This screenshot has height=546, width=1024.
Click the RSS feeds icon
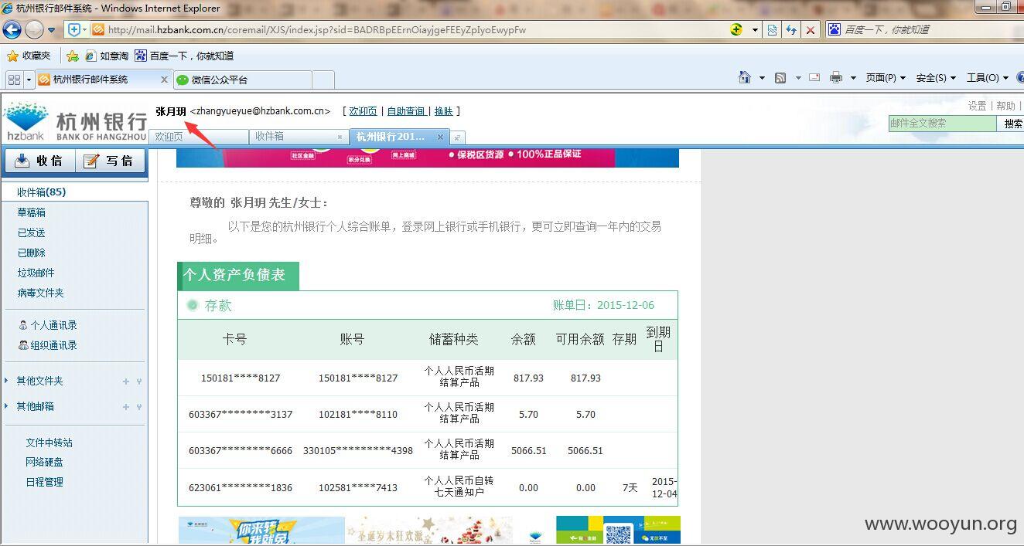tap(780, 77)
